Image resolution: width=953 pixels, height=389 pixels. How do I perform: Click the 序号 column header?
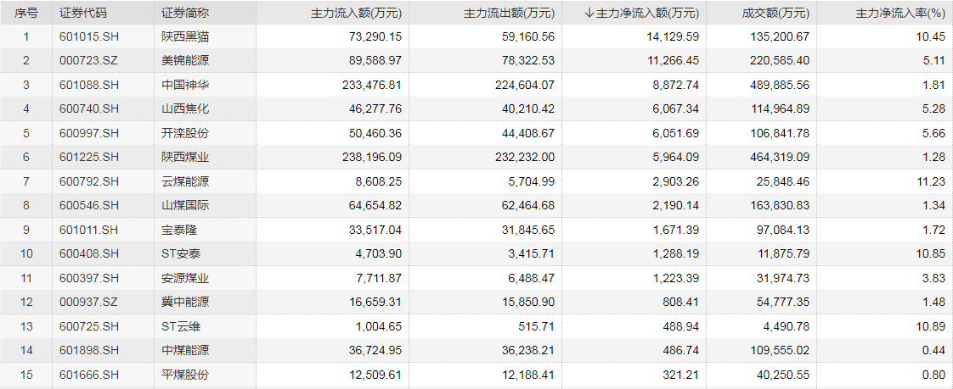26,13
